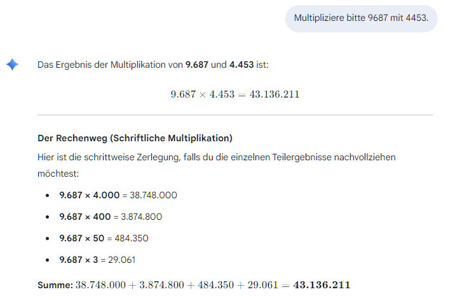The height and width of the screenshot is (299, 453).
Task: Click the bold 'Summe:' label
Action: (x=55, y=285)
